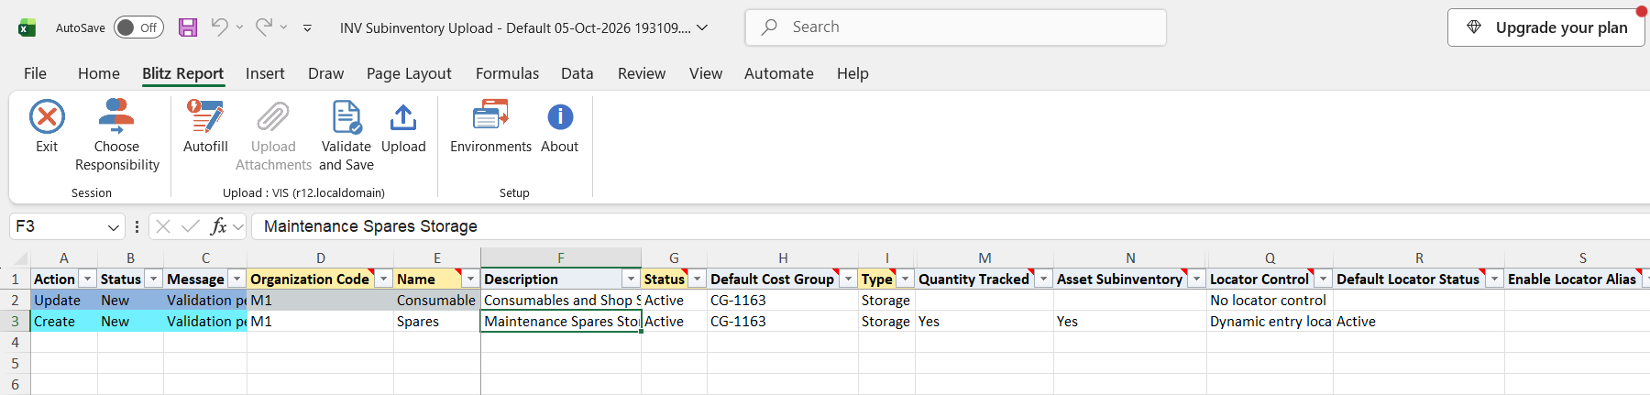Switch to the Blitz Report tab
This screenshot has height=395, width=1650.
point(182,73)
